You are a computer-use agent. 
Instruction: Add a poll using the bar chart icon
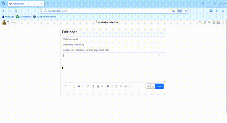coord(125,86)
